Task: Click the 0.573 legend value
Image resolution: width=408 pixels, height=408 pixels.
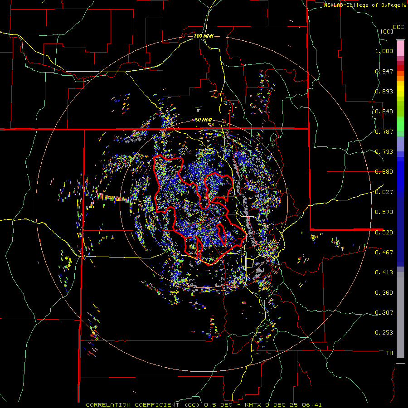Action: [x=384, y=212]
